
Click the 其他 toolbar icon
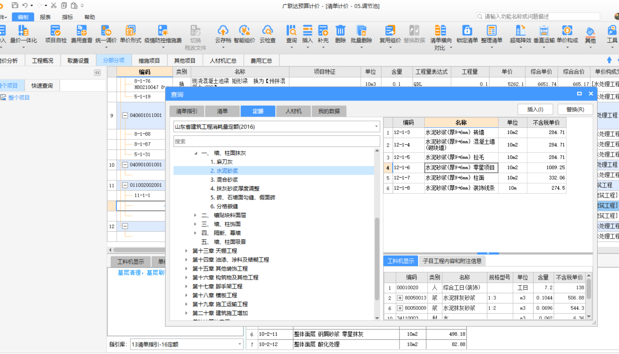coord(590,35)
